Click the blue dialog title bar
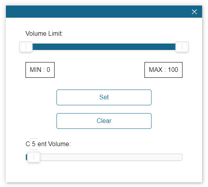The image size is (208, 187). click(x=98, y=11)
